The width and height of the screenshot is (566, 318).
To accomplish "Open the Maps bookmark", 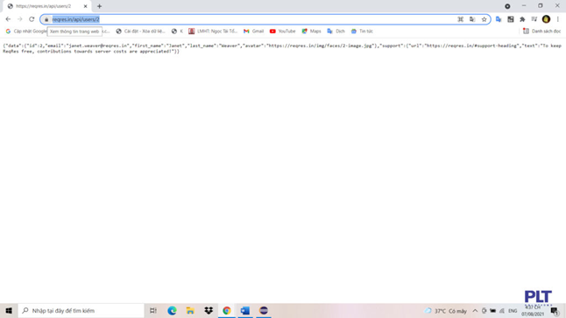I will [x=311, y=32].
